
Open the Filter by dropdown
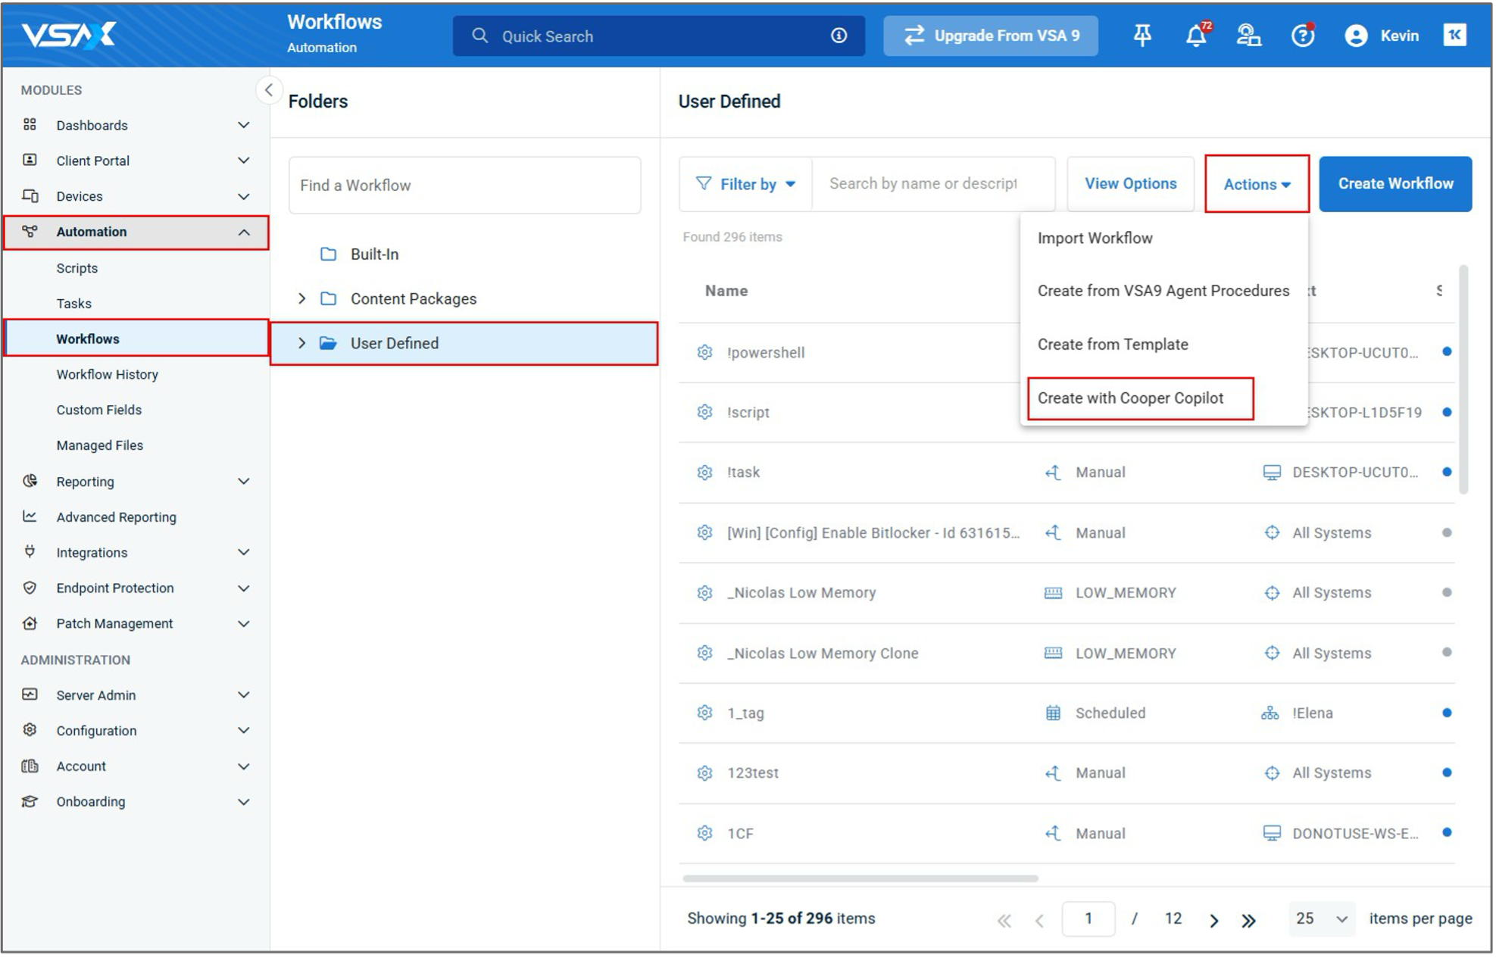click(746, 184)
